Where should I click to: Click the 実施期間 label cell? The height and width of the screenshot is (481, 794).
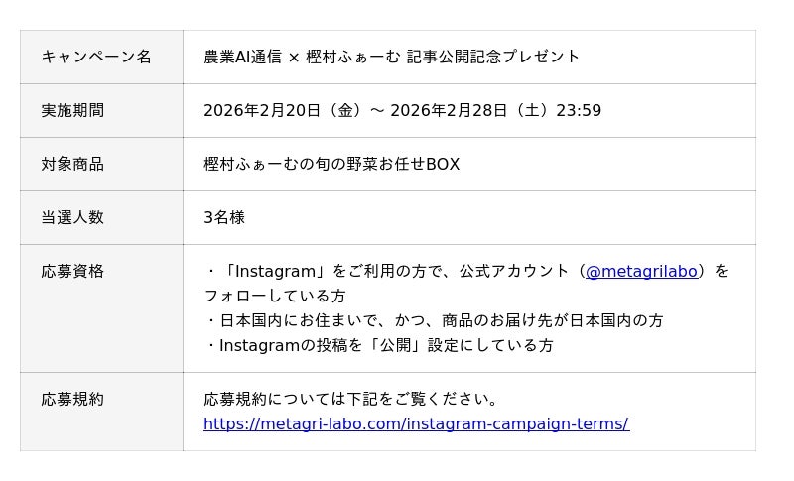[72, 110]
